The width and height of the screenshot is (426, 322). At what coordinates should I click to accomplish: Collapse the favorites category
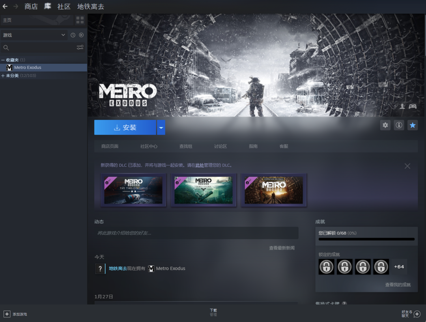tap(3, 60)
